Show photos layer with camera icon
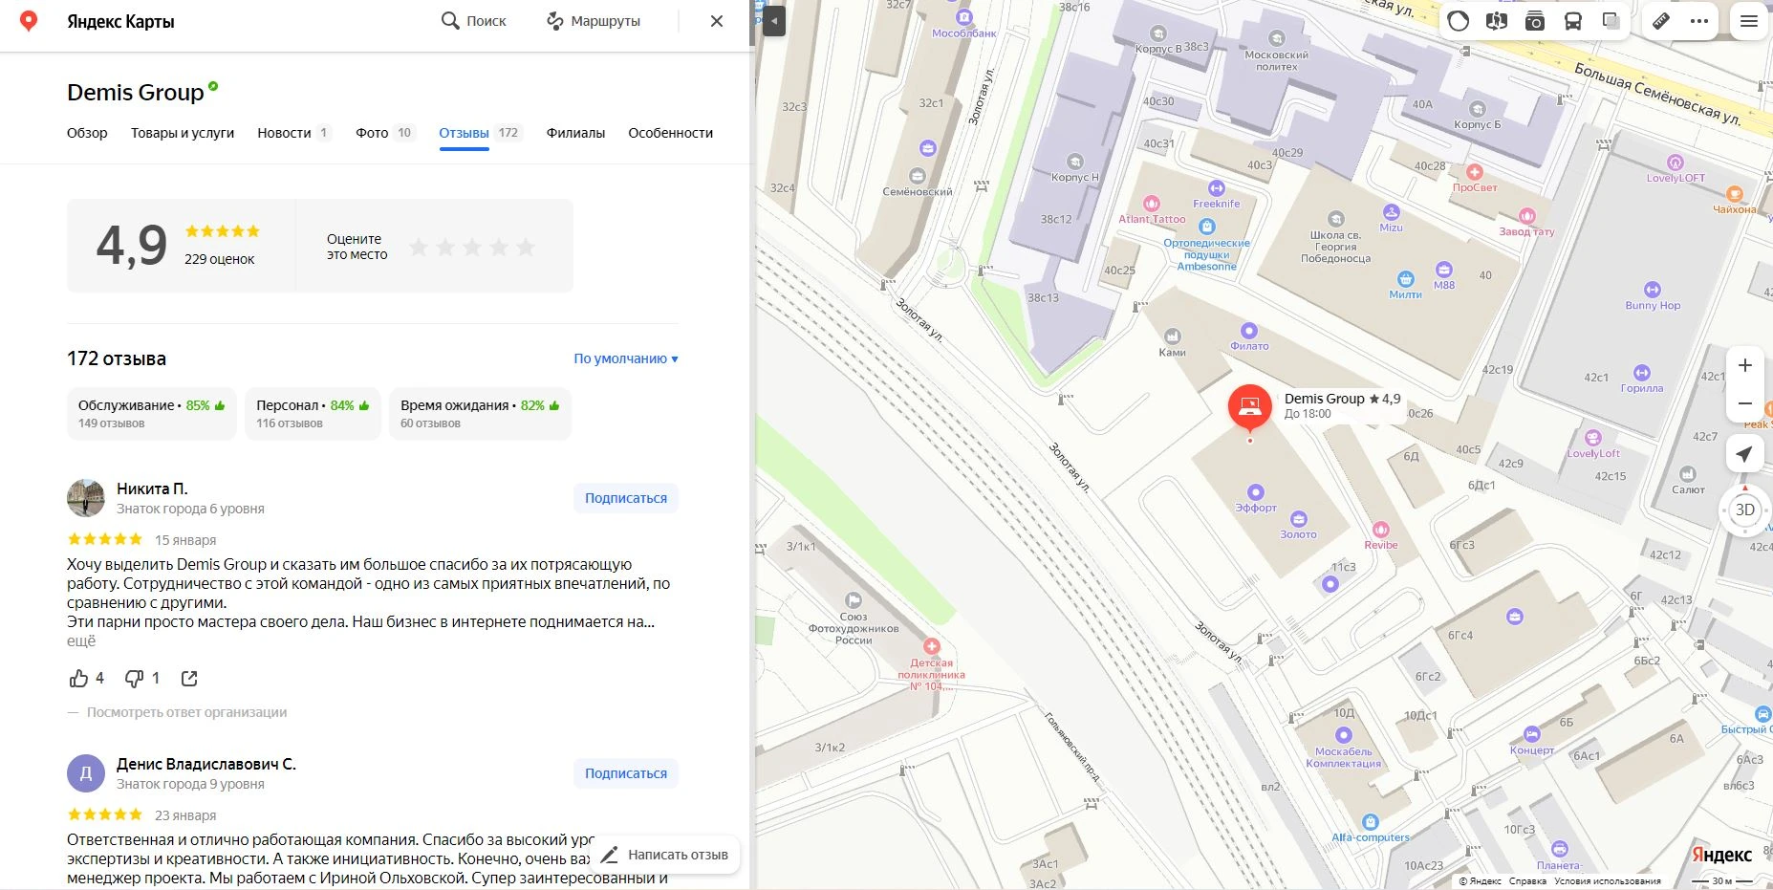 1535,21
